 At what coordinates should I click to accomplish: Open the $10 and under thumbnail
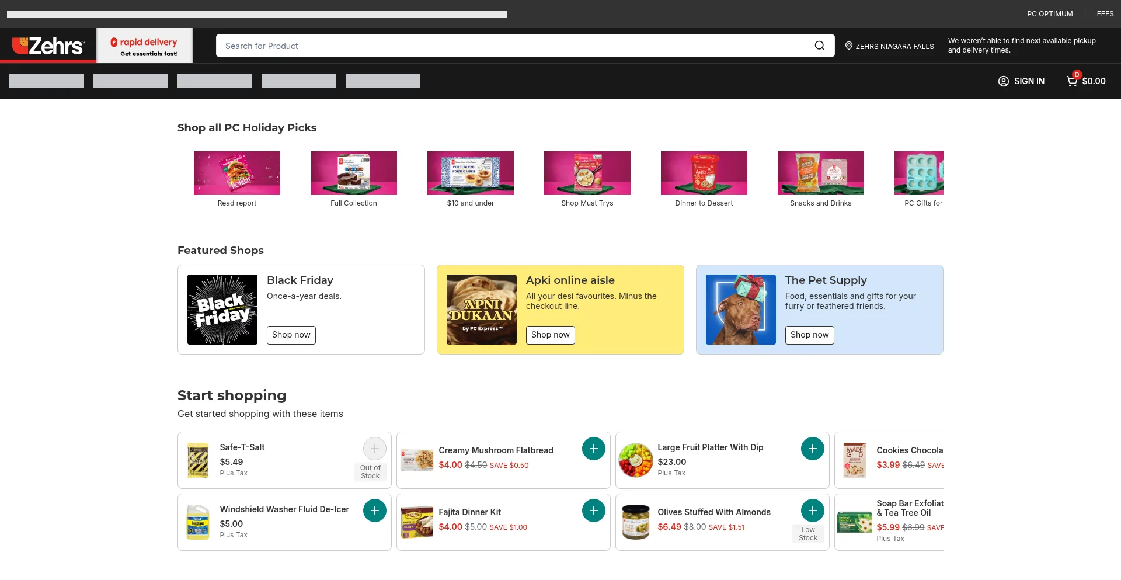point(470,173)
